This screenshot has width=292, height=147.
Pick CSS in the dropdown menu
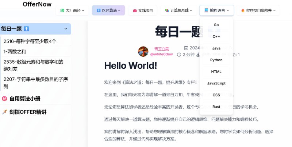click(x=216, y=95)
